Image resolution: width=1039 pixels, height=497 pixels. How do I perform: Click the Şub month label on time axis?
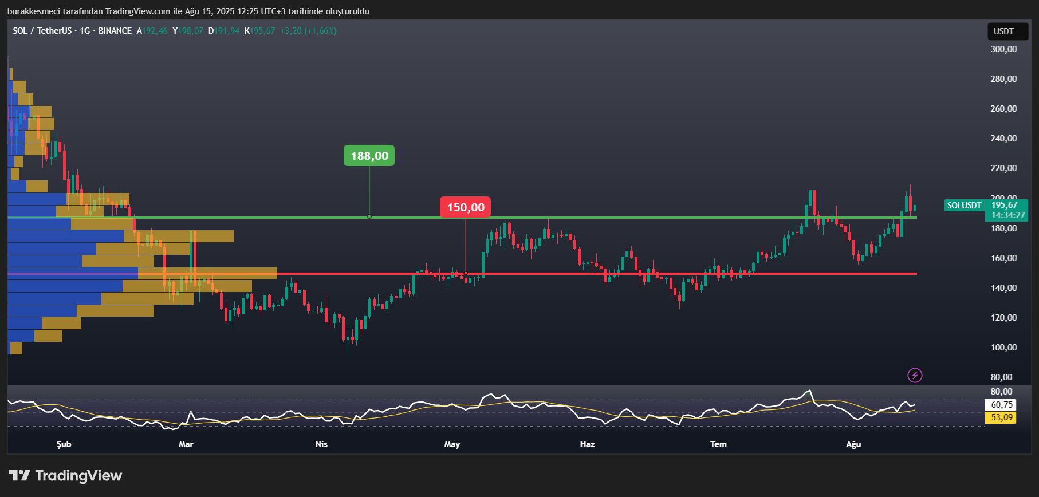[64, 444]
